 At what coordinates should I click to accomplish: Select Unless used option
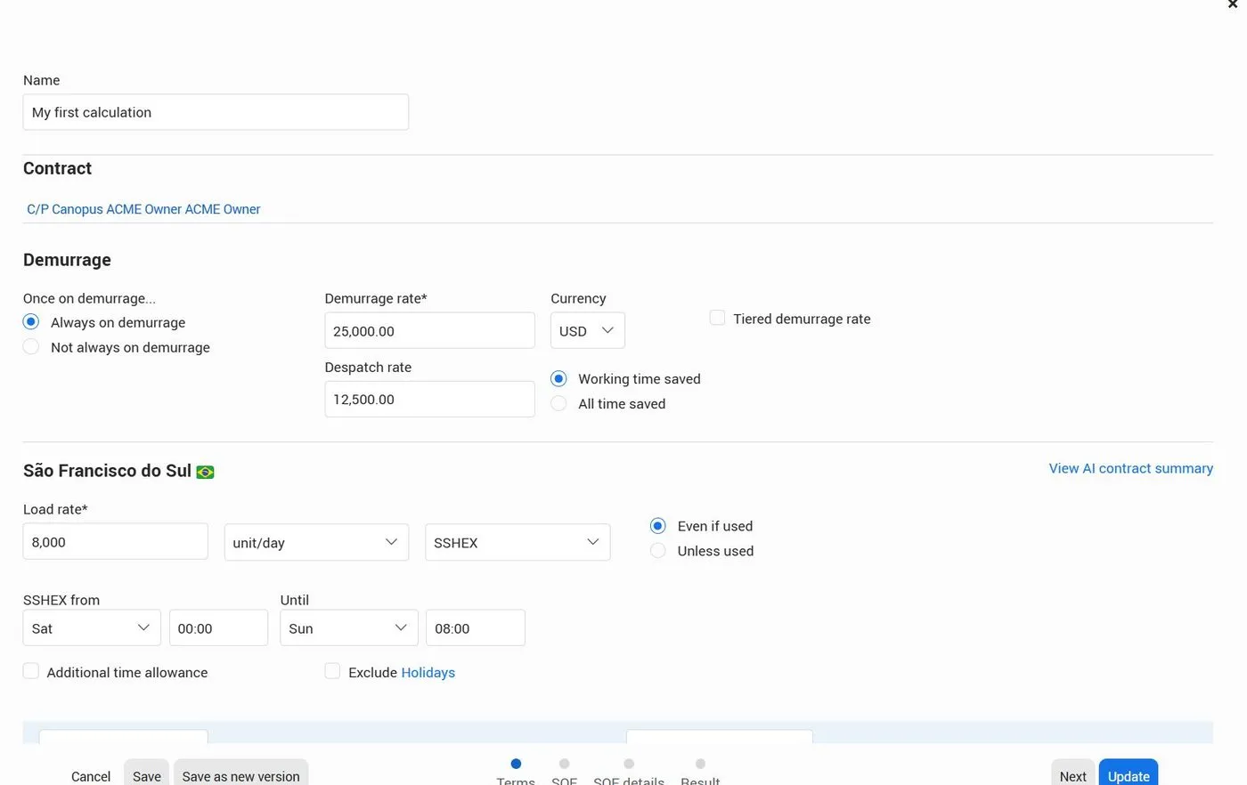point(658,551)
